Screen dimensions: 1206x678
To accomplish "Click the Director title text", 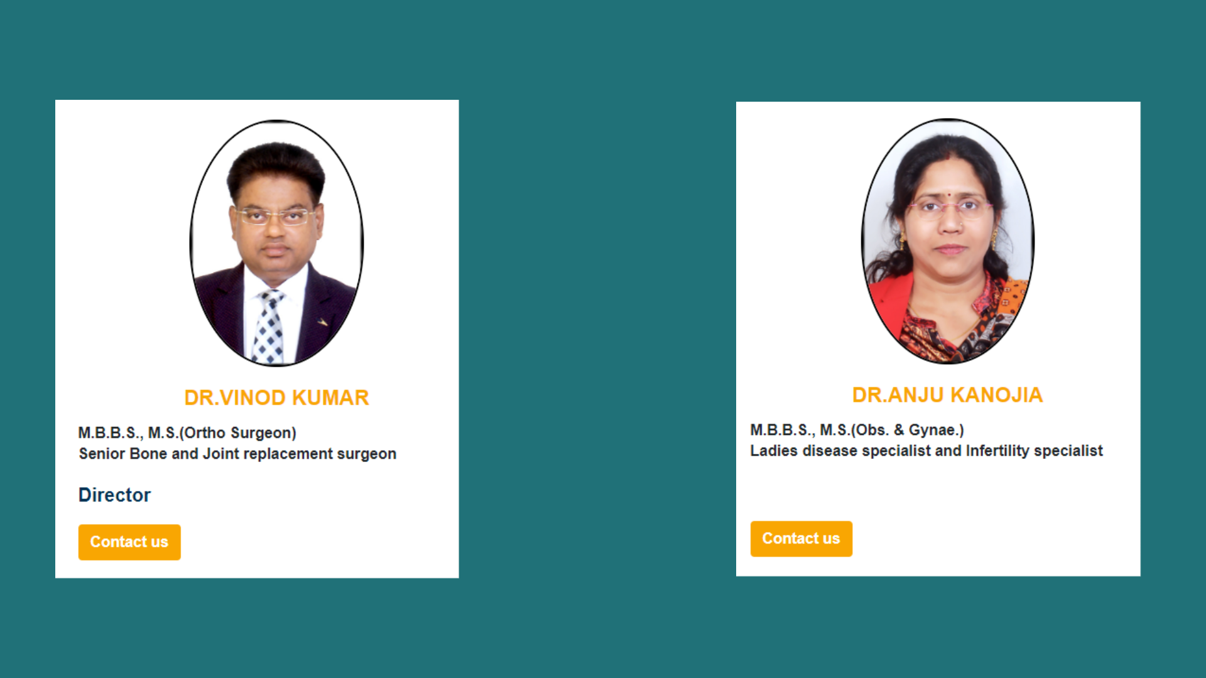I will pos(114,495).
